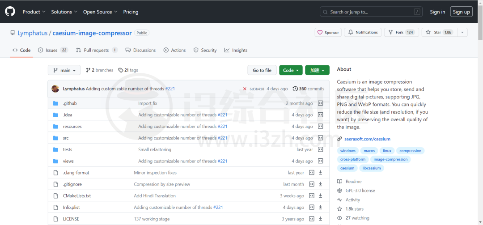Focus the Search or jump to field
Image resolution: width=483 pixels, height=225 pixels.
point(372,12)
